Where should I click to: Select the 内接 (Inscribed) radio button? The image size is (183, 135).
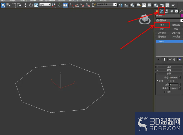pyautogui.click(x=158, y=81)
